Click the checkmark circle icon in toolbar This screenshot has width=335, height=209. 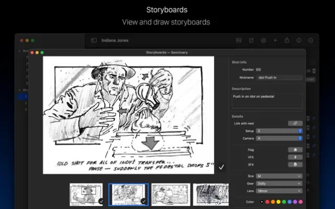click(311, 40)
